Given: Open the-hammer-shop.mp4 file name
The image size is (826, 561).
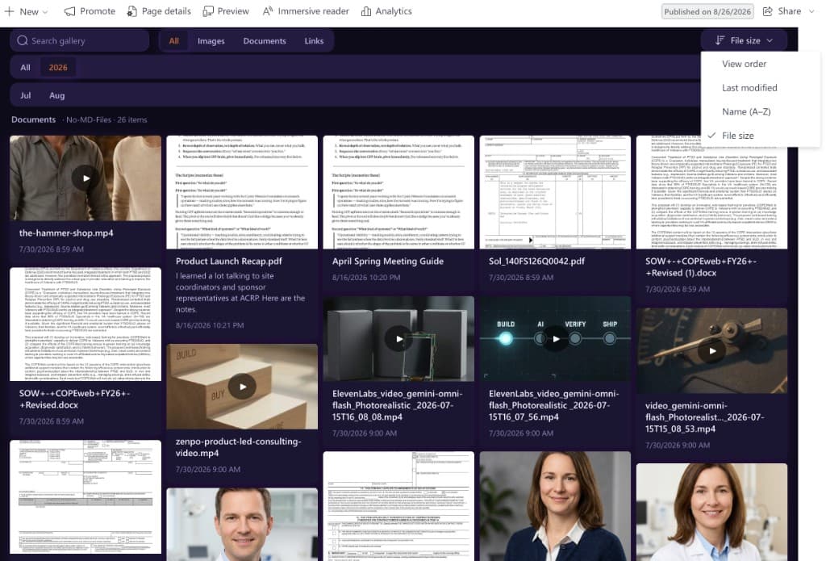Looking at the screenshot, I should point(66,233).
